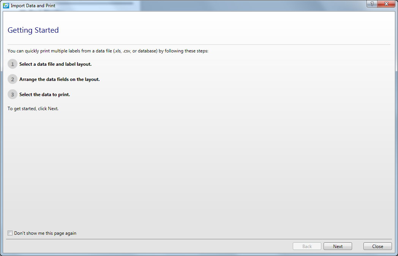Click the step 2 number circle
The image size is (398, 256).
pos(13,79)
